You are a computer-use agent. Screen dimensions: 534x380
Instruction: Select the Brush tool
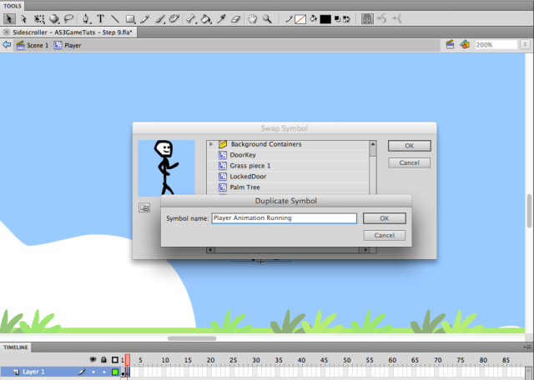(160, 18)
